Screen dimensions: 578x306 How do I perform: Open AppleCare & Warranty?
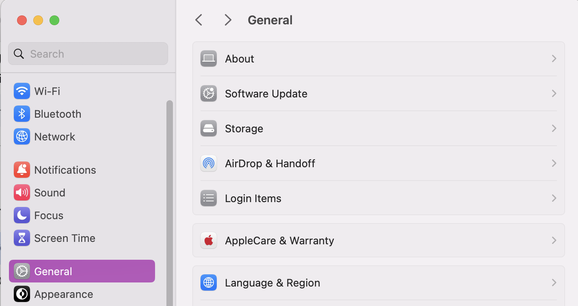(x=279, y=240)
